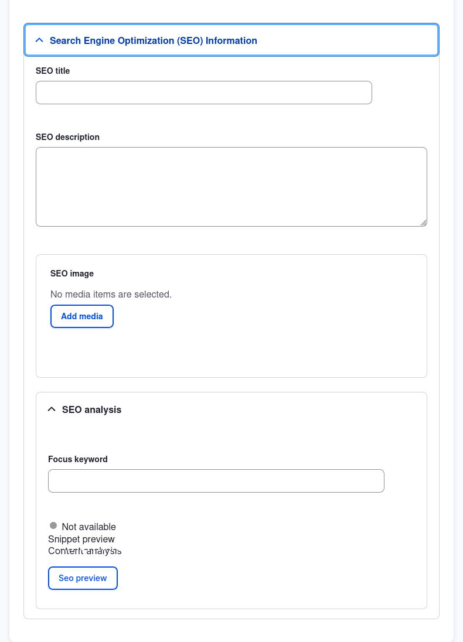The height and width of the screenshot is (642, 463).
Task: Click the page scrollbar on the right edge
Action: [459, 321]
